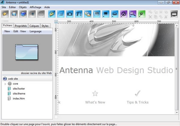The width and height of the screenshot is (180, 126).
Task: Open the black gradient box tool dropdown
Action: pyautogui.click(x=106, y=14)
